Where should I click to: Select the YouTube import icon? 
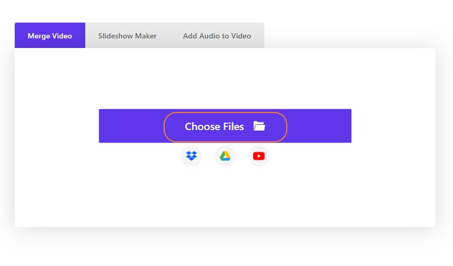[259, 156]
